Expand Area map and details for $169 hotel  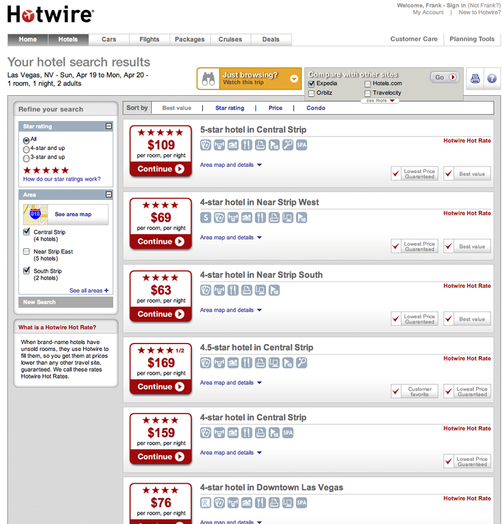(x=230, y=382)
